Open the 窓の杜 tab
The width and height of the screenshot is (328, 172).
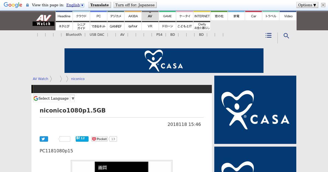pos(219,16)
